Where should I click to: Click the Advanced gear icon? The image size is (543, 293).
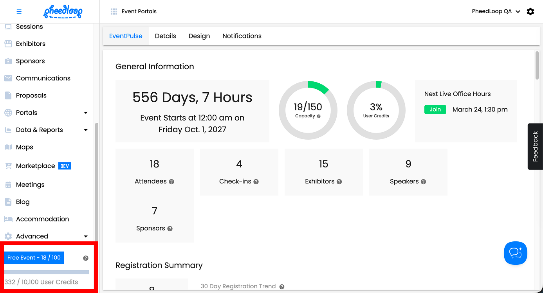coord(8,236)
